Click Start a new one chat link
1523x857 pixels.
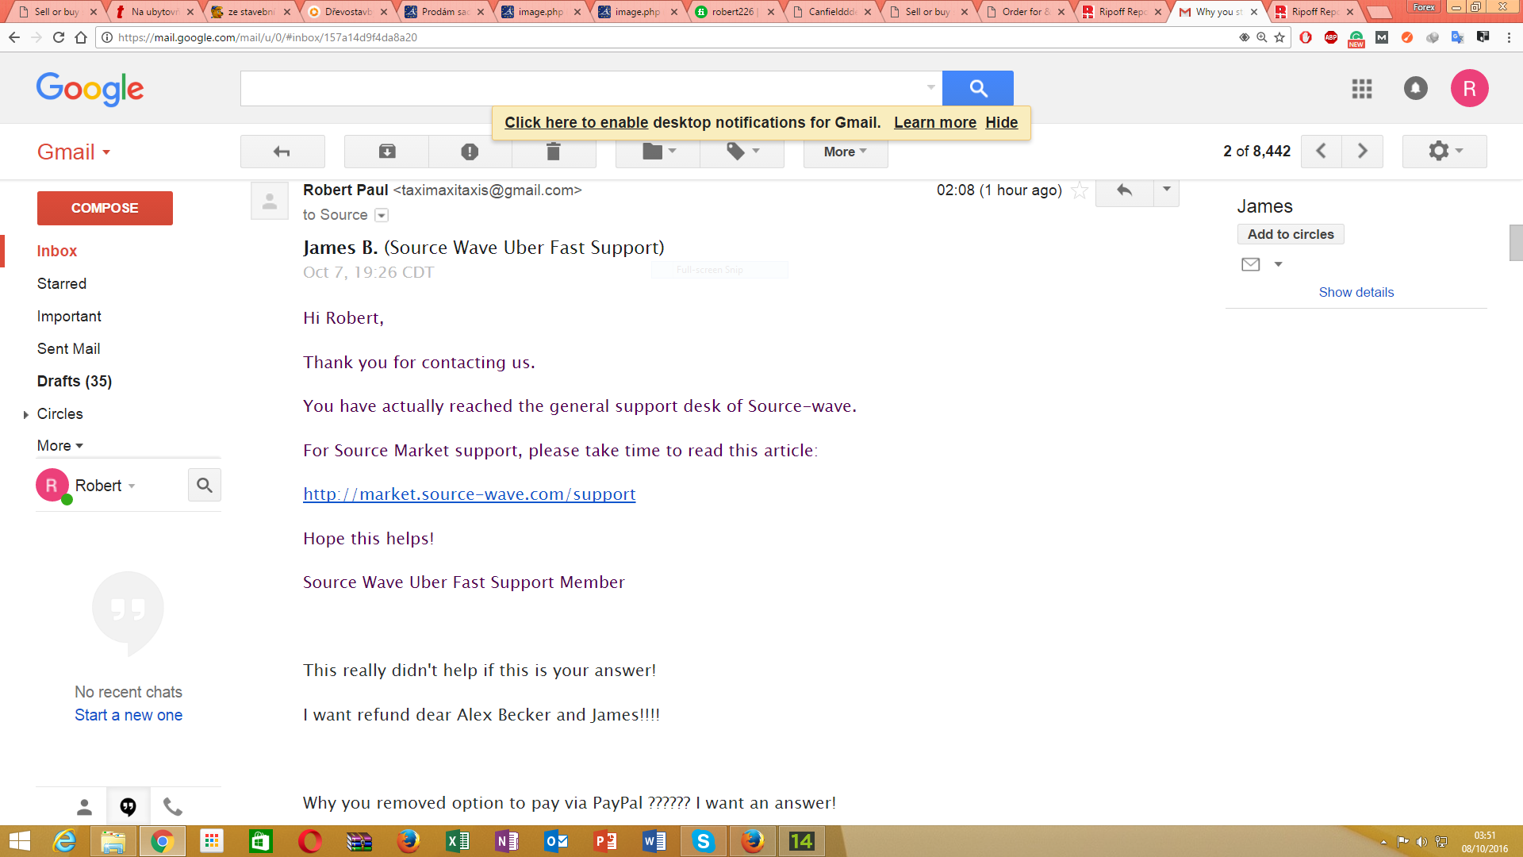click(129, 715)
